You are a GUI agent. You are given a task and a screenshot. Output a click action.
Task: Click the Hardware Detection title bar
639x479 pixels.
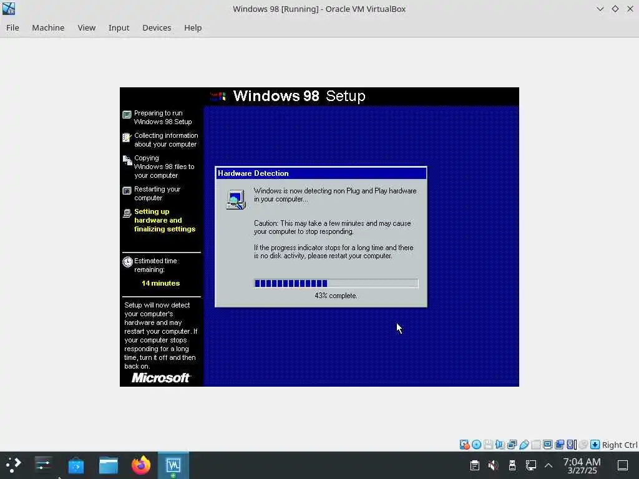coord(321,173)
